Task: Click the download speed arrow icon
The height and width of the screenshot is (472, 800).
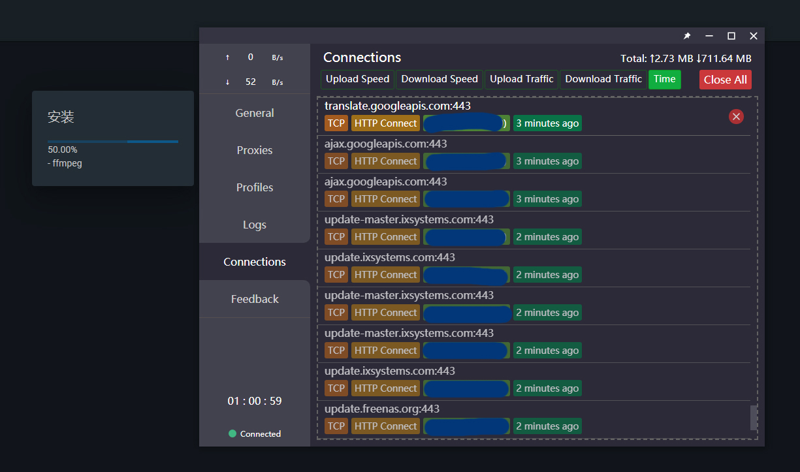Action: [227, 82]
